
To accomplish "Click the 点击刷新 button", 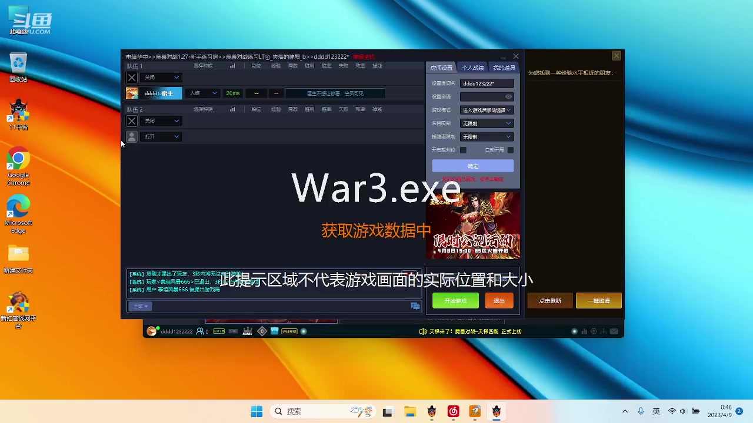I will click(550, 301).
